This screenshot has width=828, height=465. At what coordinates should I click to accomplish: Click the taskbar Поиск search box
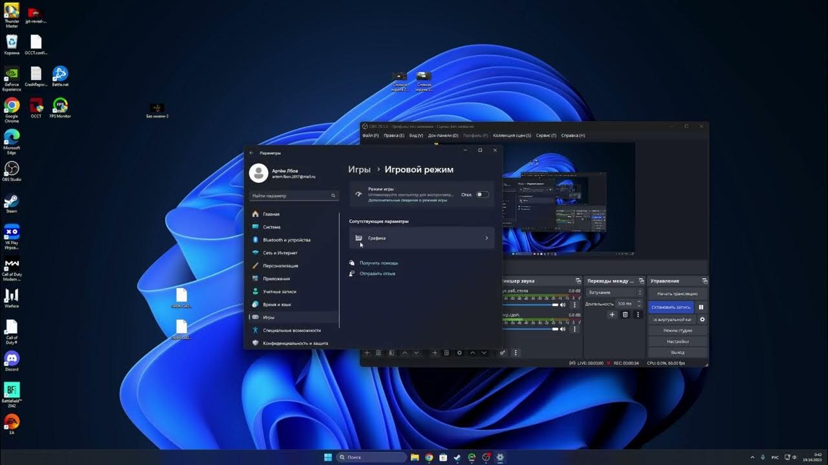coord(371,457)
